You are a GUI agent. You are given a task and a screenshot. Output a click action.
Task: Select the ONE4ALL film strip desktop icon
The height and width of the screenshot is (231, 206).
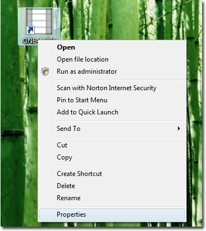click(x=39, y=21)
